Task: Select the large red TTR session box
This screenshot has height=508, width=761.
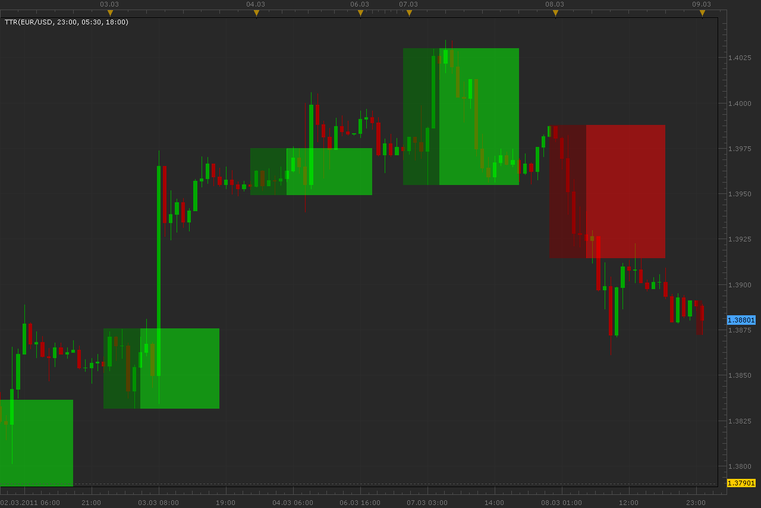Action: pyautogui.click(x=607, y=192)
